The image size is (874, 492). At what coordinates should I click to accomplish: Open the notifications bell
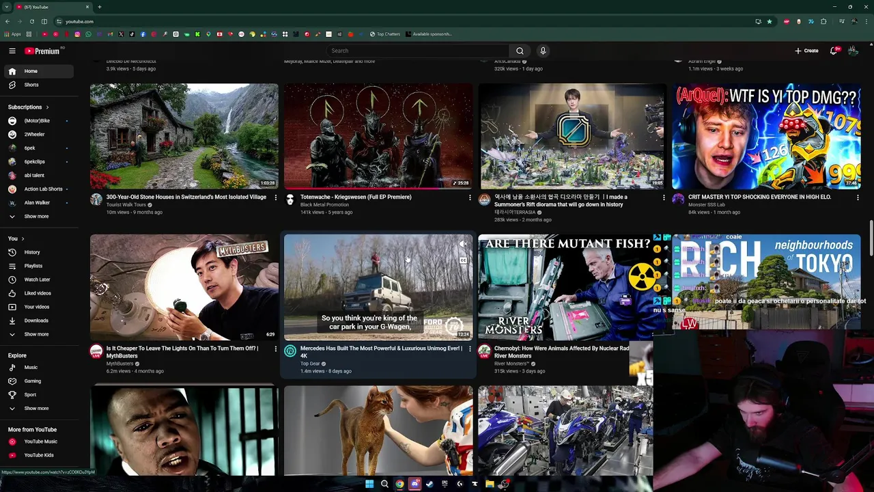[834, 51]
